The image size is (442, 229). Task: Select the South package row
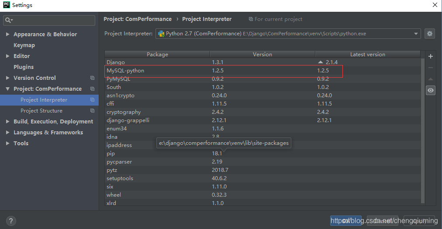[x=263, y=87]
